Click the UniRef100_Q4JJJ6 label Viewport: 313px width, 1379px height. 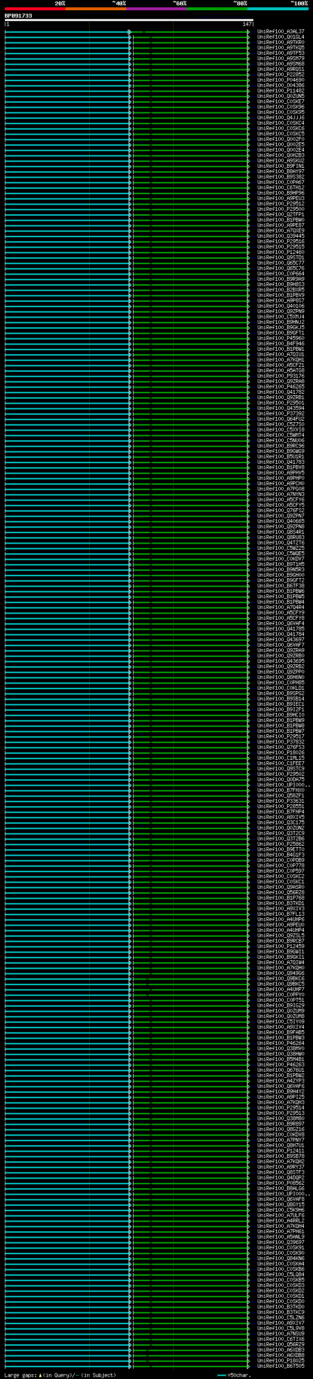click(x=280, y=118)
